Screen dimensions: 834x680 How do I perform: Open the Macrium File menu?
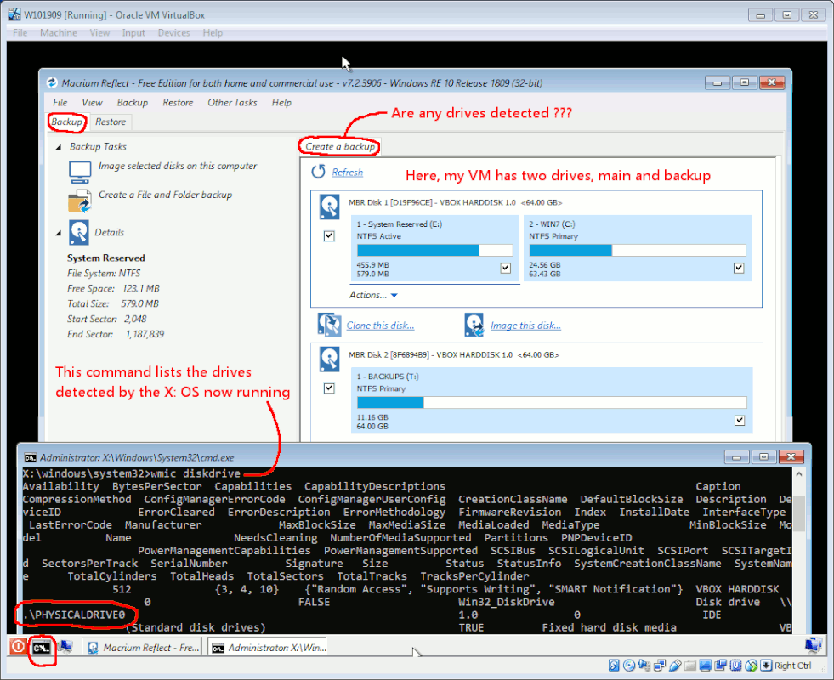coord(60,103)
